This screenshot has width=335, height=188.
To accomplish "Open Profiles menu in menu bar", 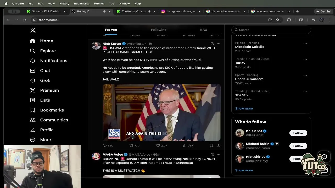I will coord(99,3).
